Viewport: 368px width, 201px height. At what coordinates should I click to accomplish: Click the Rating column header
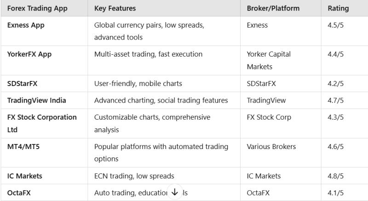338,8
